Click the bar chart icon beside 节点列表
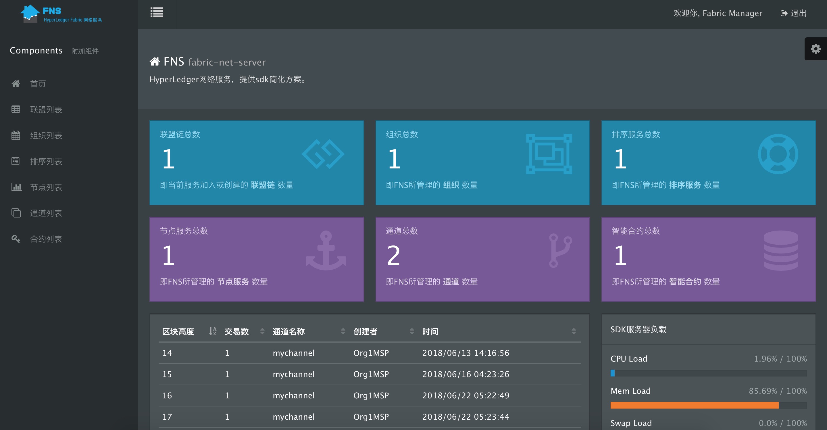 tap(16, 187)
